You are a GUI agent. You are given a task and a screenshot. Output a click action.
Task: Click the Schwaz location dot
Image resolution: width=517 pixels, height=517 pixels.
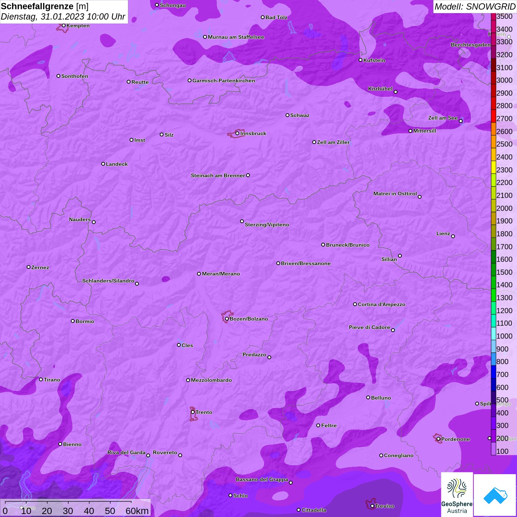pos(287,115)
